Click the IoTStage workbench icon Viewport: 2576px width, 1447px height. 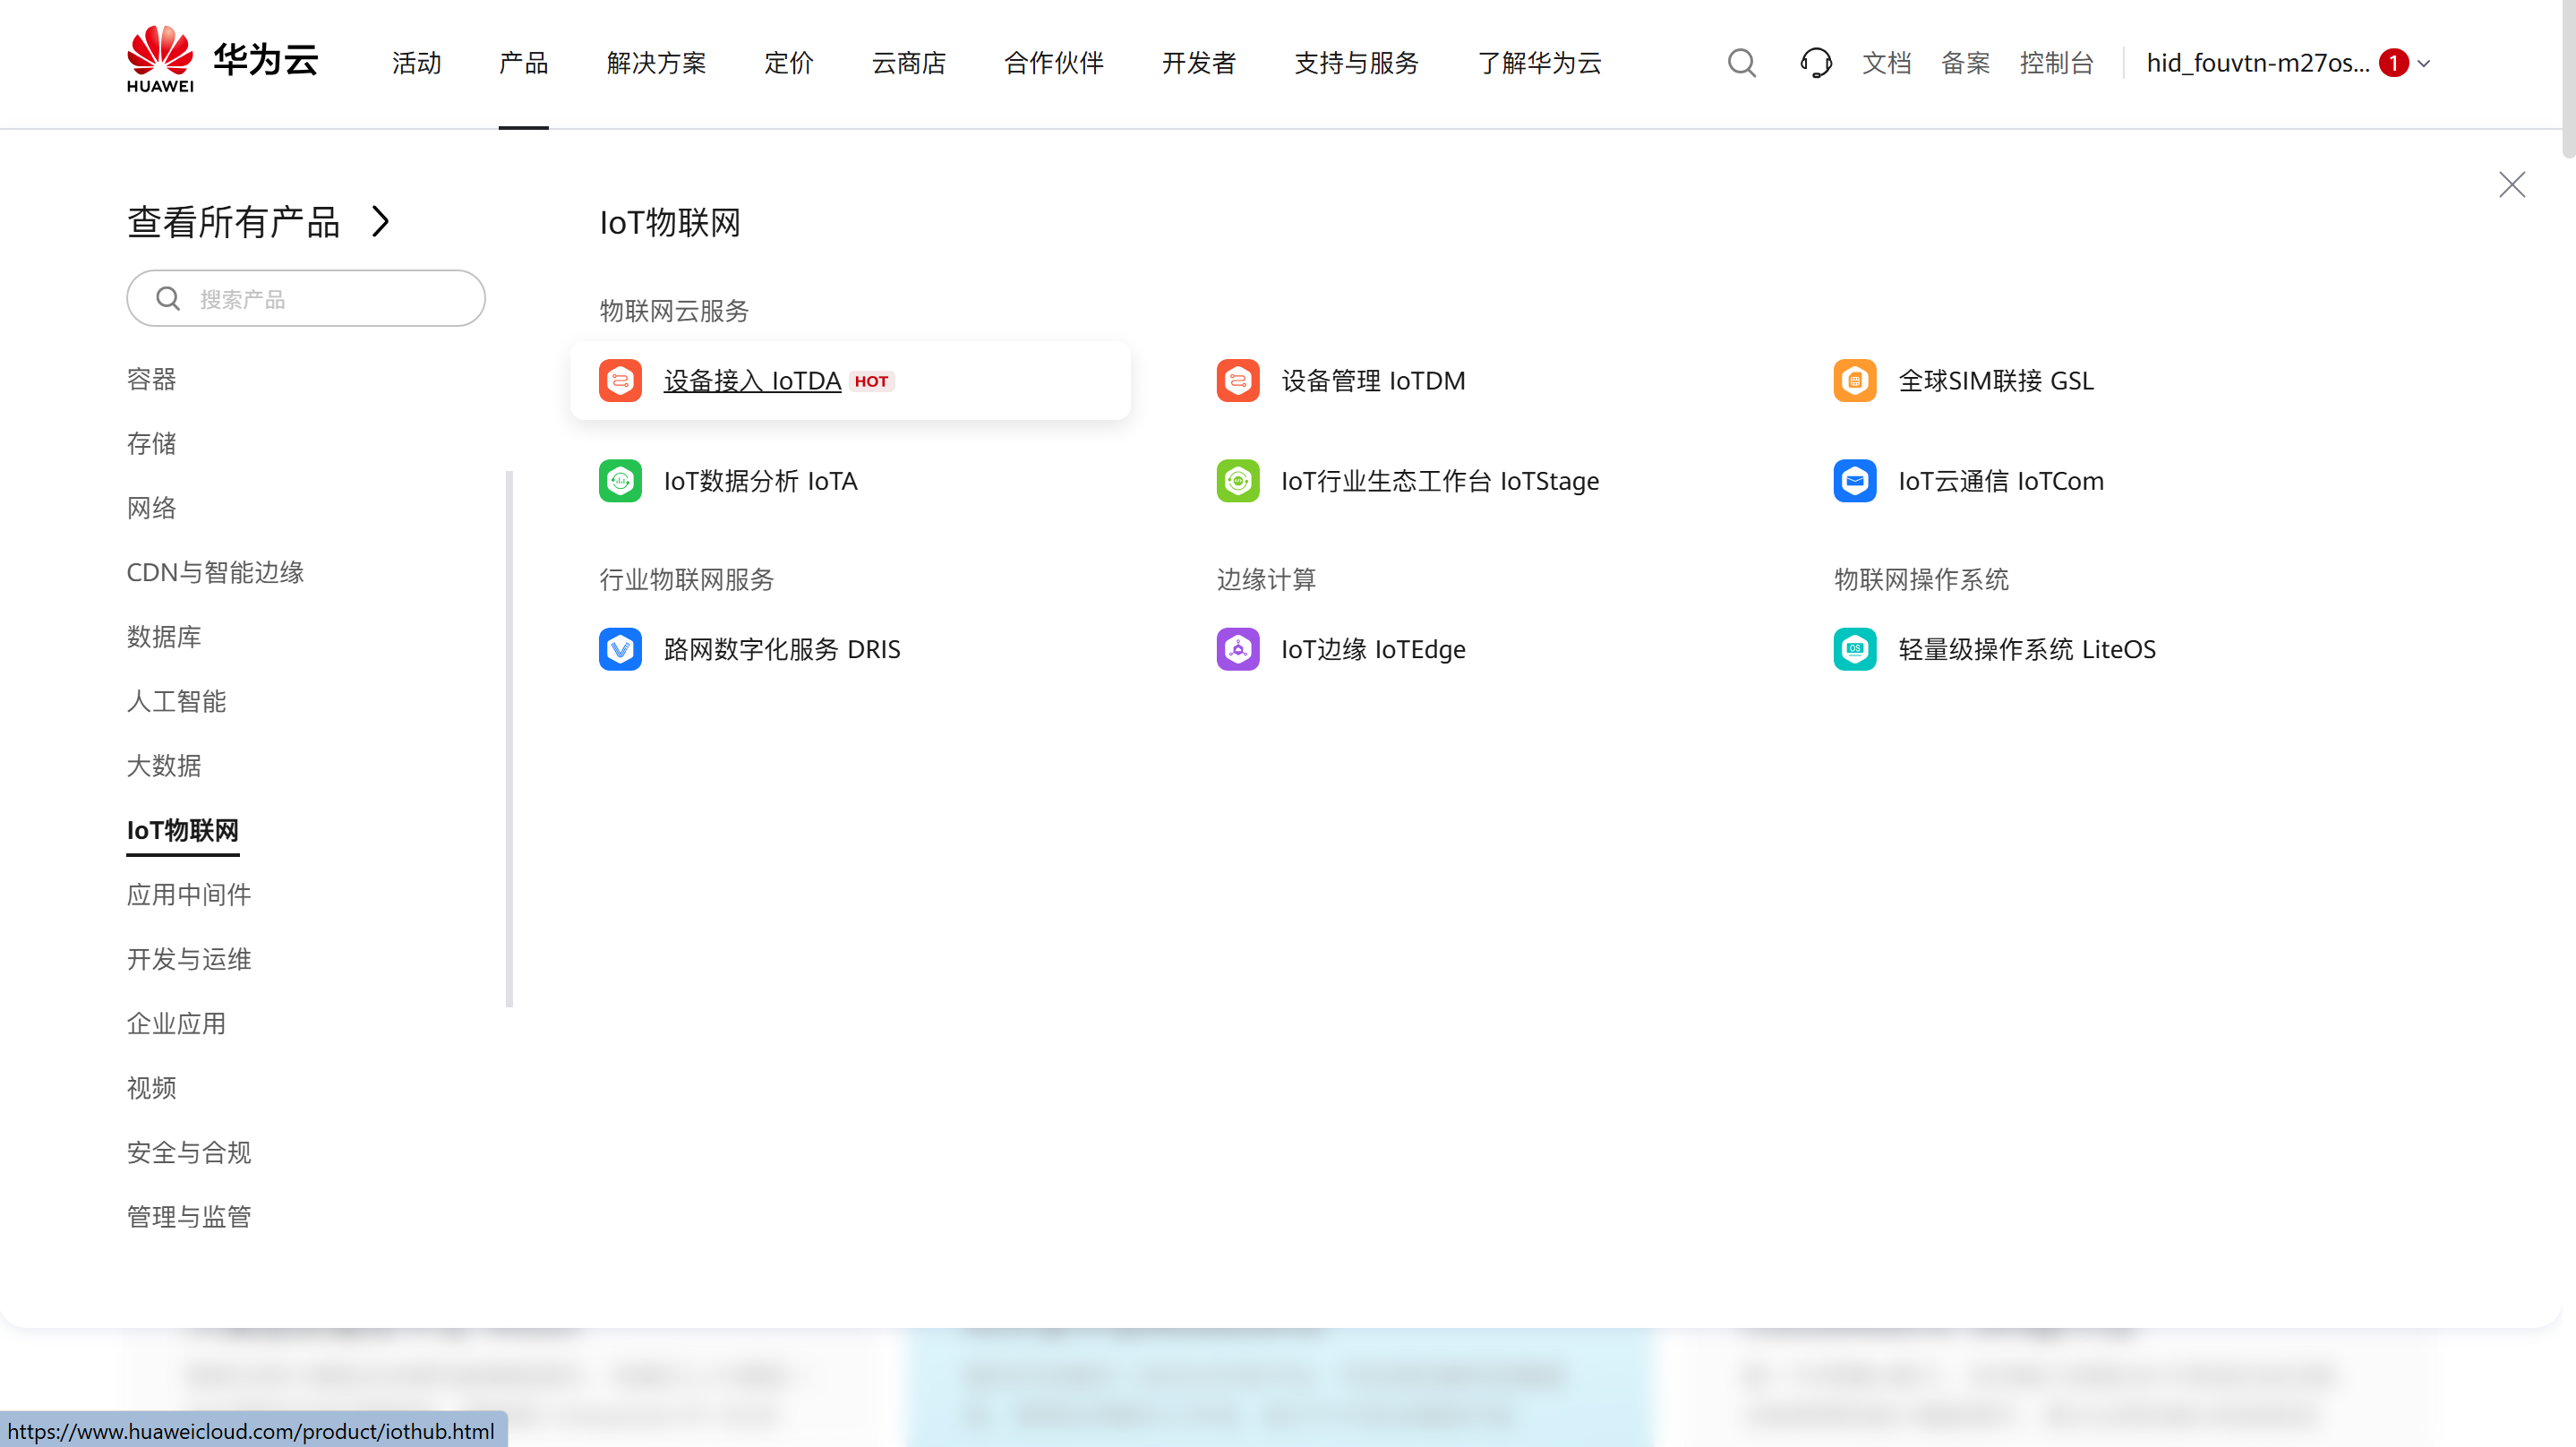1237,481
